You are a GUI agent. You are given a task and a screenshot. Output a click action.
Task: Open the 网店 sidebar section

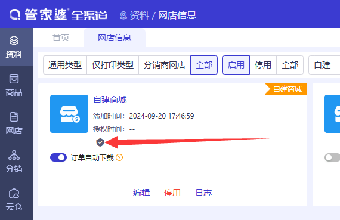click(14, 123)
